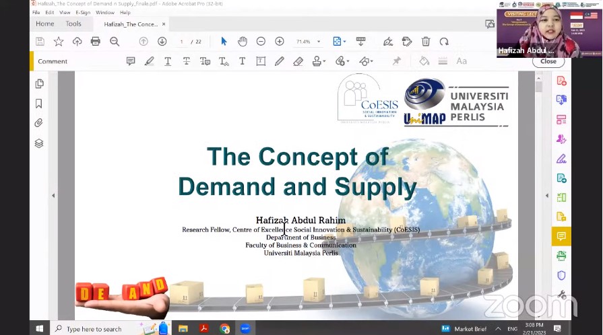Zoom out with the minus button

pyautogui.click(x=261, y=42)
